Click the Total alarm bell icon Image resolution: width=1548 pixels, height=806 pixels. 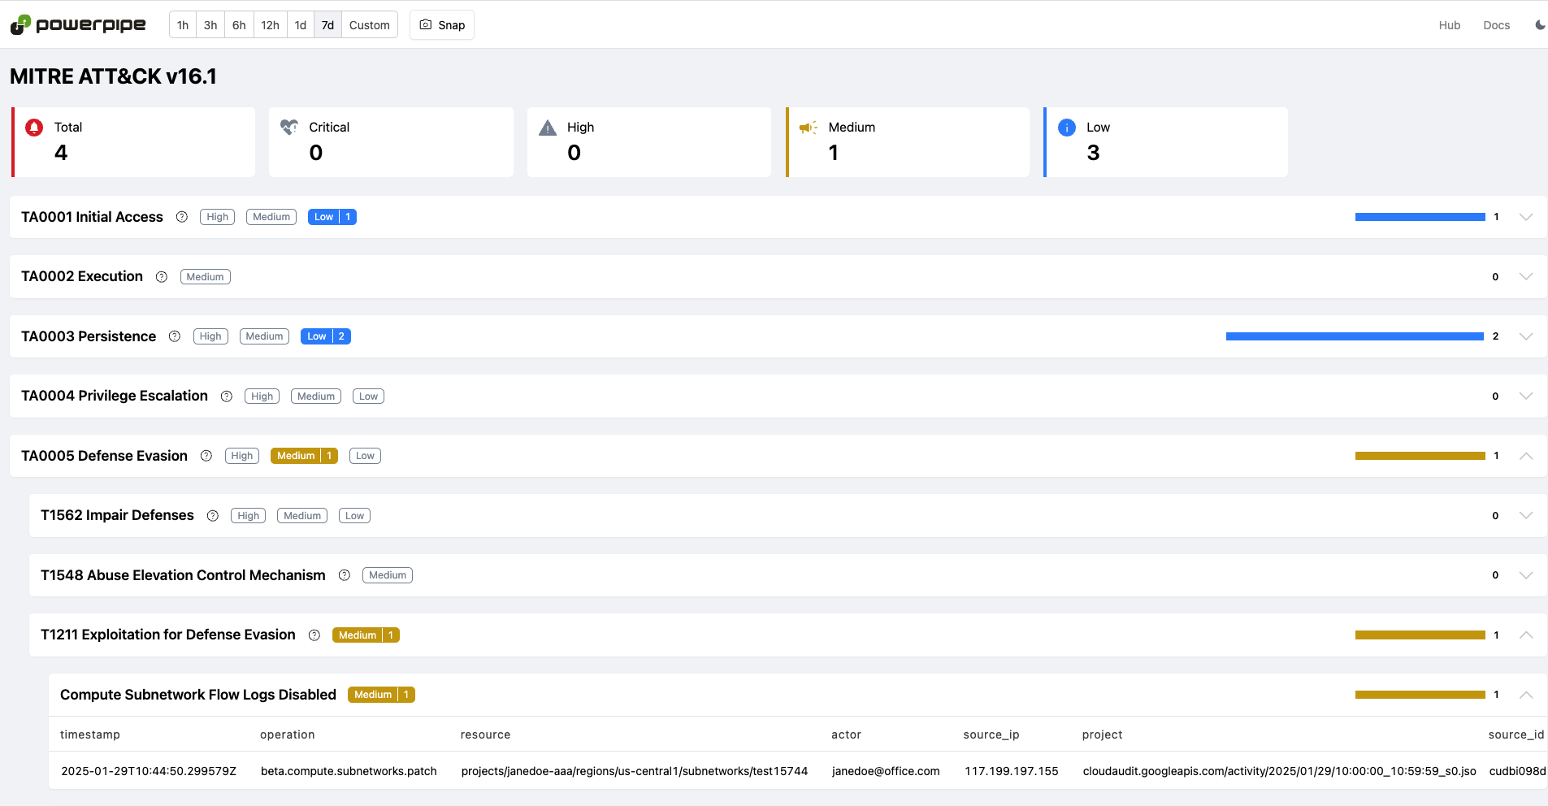coord(34,128)
